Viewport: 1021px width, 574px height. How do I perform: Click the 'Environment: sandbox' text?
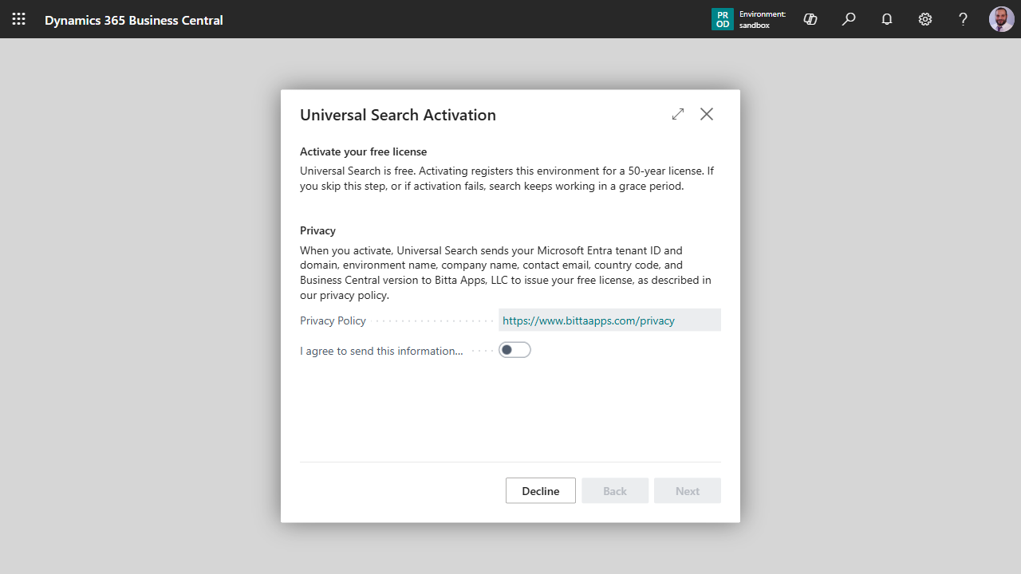click(x=763, y=20)
